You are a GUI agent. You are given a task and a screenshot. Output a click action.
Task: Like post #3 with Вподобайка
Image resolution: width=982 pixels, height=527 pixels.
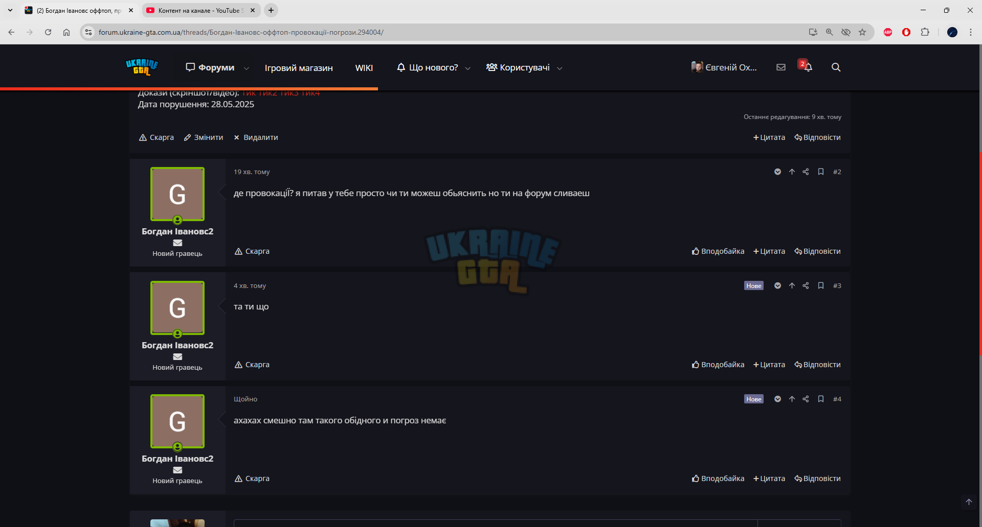(718, 365)
